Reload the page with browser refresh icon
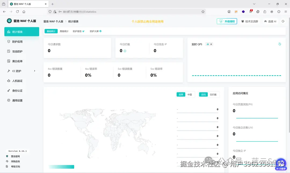The image size is (290, 173). 17,12
